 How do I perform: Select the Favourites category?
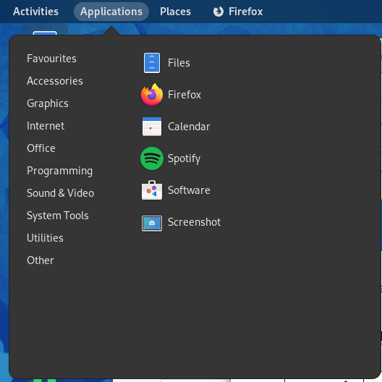(x=51, y=59)
